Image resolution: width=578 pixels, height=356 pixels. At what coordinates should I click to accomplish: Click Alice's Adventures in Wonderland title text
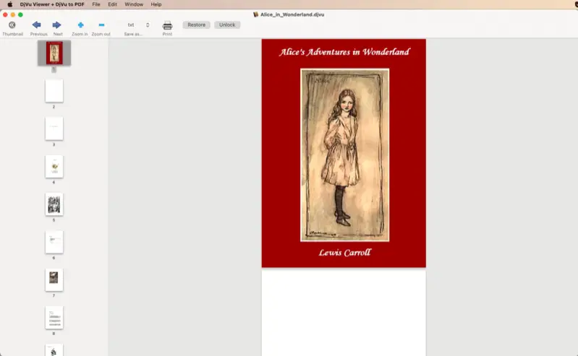[x=344, y=52]
